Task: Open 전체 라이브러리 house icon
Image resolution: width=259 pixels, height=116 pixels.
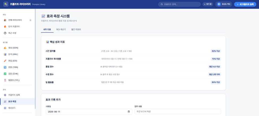Action: (x=5, y=20)
